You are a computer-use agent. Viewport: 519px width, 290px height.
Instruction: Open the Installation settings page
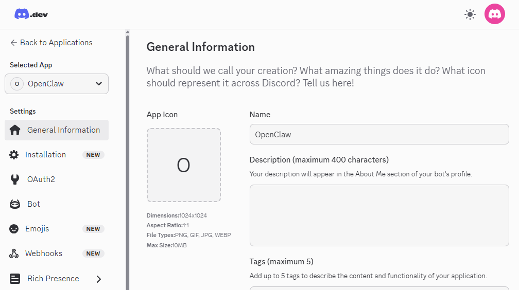click(x=46, y=155)
